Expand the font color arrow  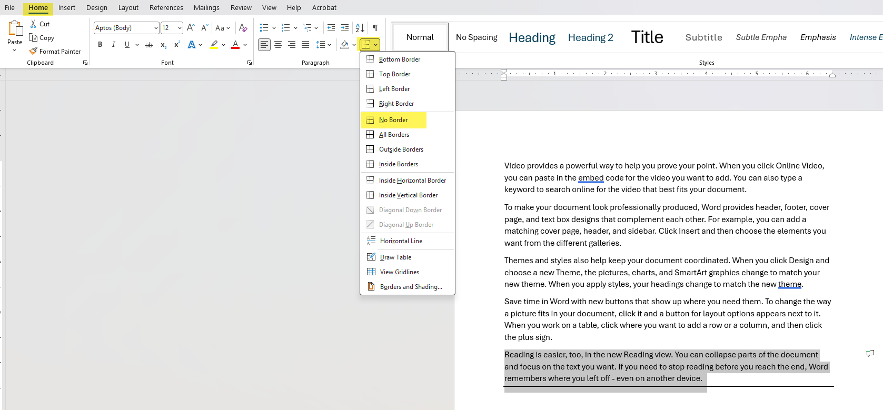coord(245,45)
